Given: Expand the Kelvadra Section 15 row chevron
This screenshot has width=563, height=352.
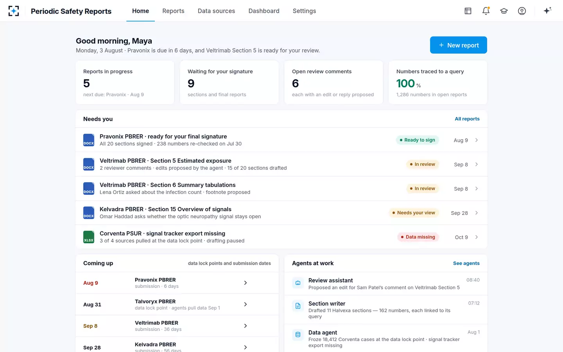Looking at the screenshot, I should 477,213.
